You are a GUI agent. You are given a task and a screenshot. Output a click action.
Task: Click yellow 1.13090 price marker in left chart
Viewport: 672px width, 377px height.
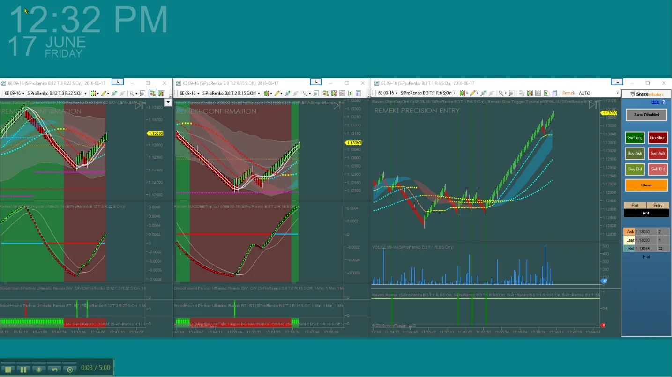(155, 133)
